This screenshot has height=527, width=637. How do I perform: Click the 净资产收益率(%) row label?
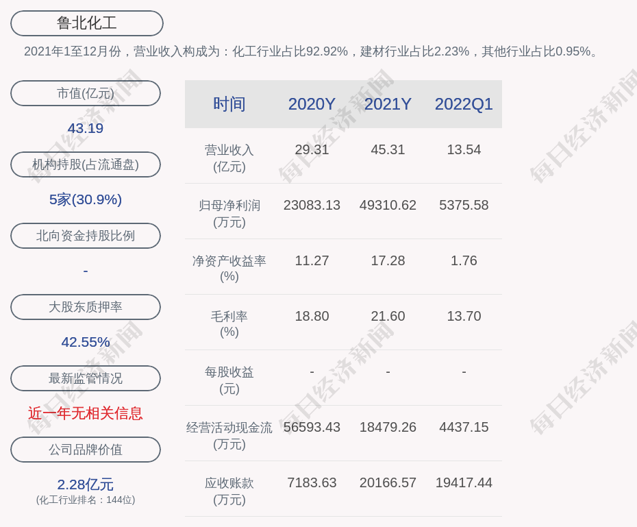(229, 269)
